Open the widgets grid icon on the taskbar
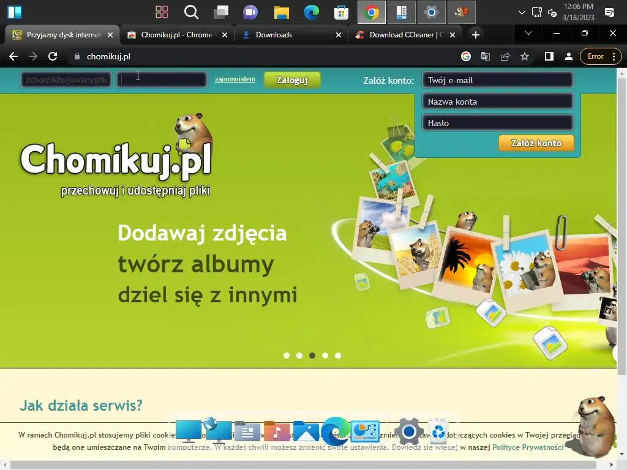 162,12
